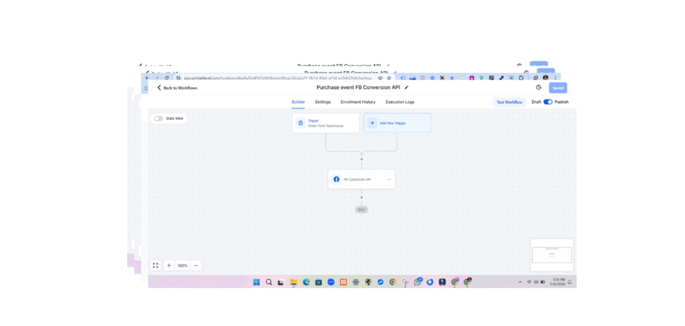This screenshot has width=685, height=326.
Task: Open WhatsApp from the taskbar
Action: click(x=417, y=282)
